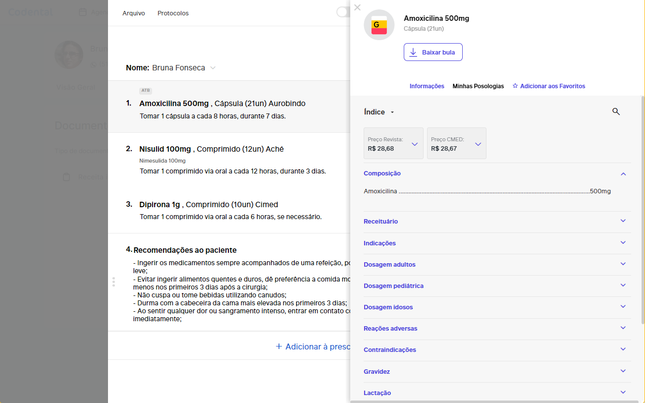Screen dimensions: 645x403
Task: Open the Índice dropdown
Action: (379, 112)
